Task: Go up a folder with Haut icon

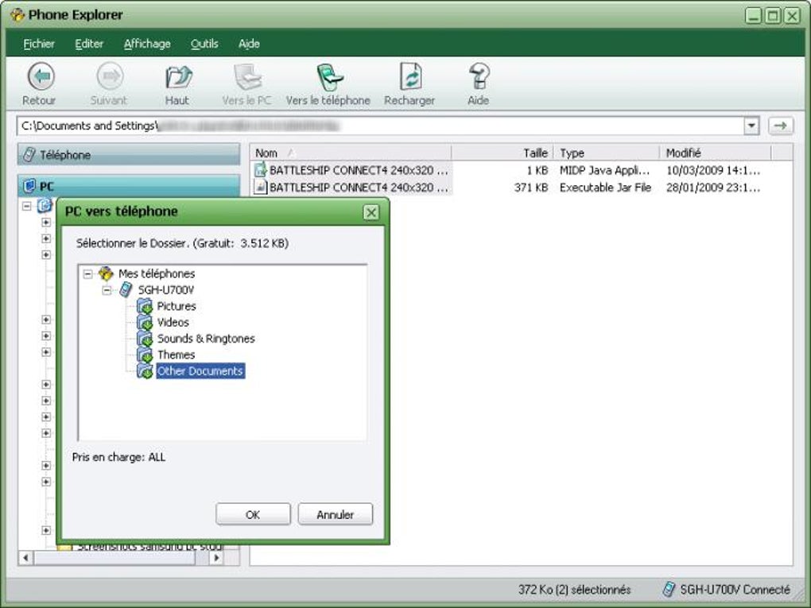Action: 178,77
